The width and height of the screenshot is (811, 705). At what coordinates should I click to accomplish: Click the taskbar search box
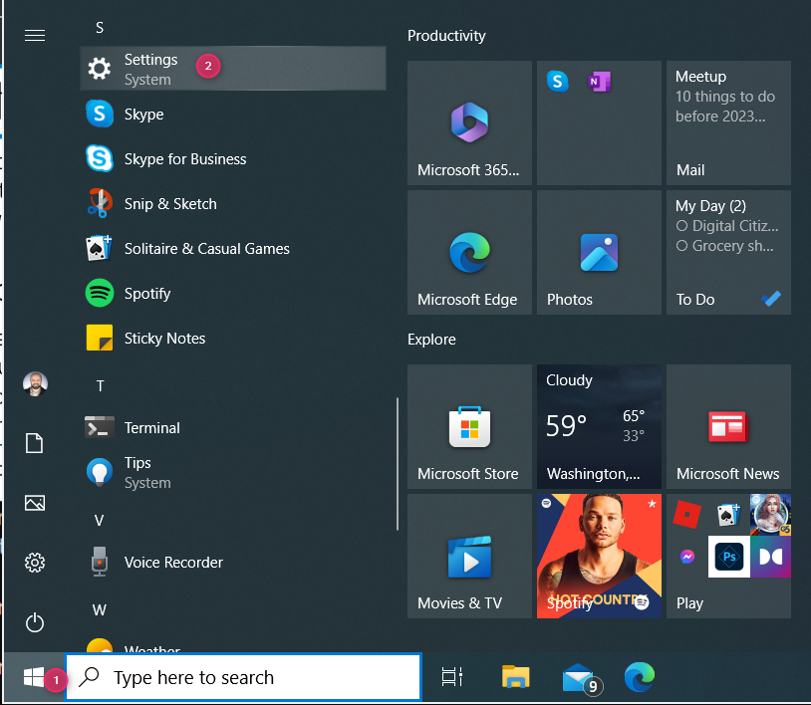click(243, 677)
